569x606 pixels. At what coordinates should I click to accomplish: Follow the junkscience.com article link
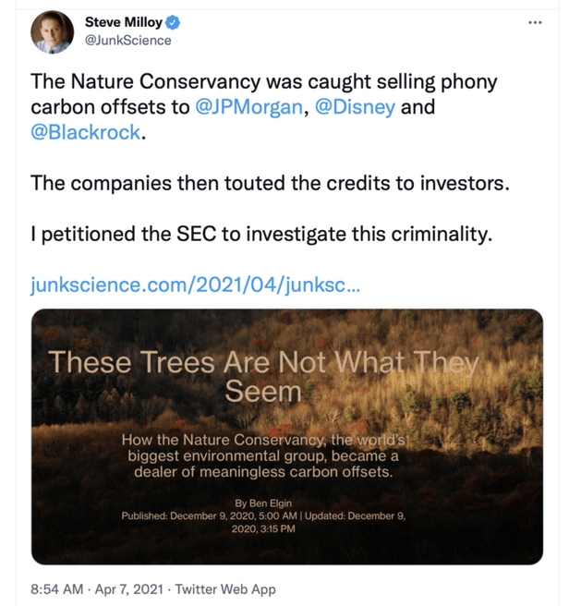click(x=194, y=284)
